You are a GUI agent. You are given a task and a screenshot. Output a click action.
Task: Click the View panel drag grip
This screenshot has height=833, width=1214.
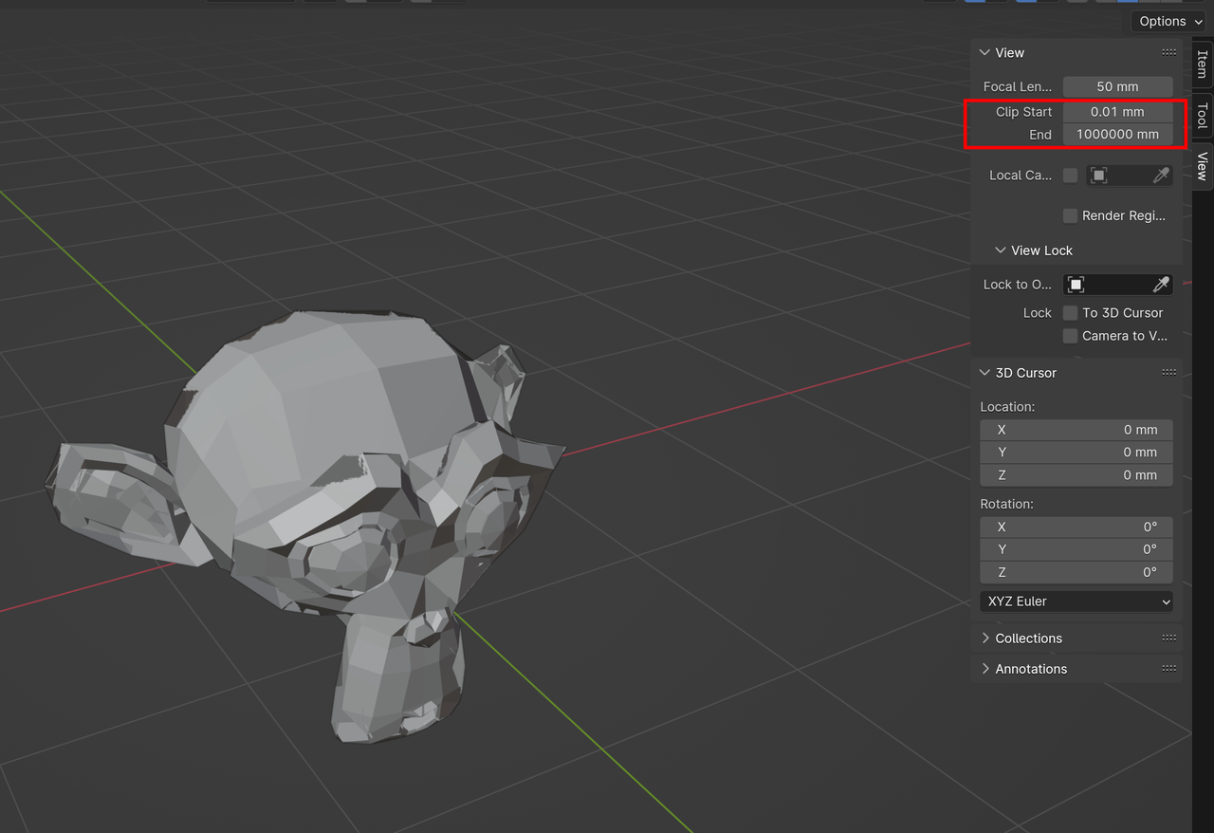pyautogui.click(x=1168, y=53)
